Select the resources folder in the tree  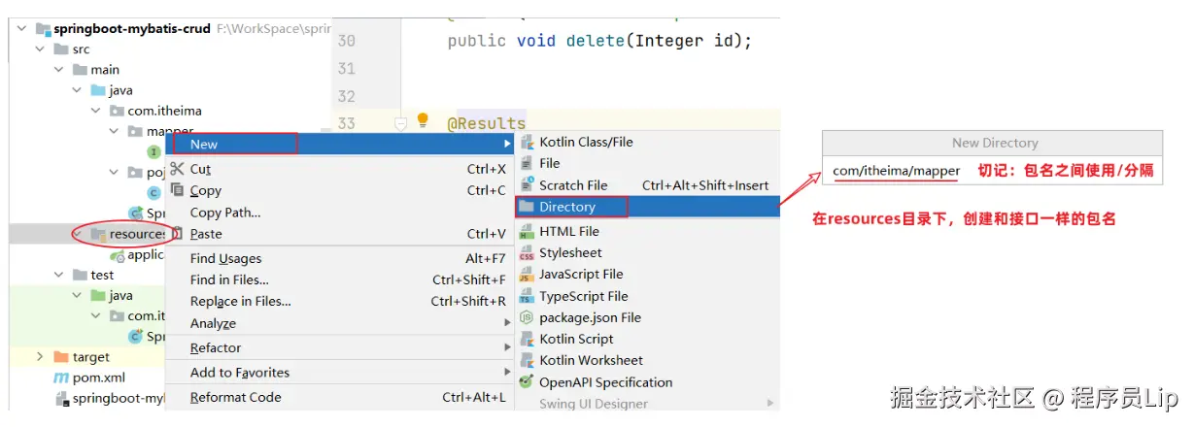pos(135,234)
